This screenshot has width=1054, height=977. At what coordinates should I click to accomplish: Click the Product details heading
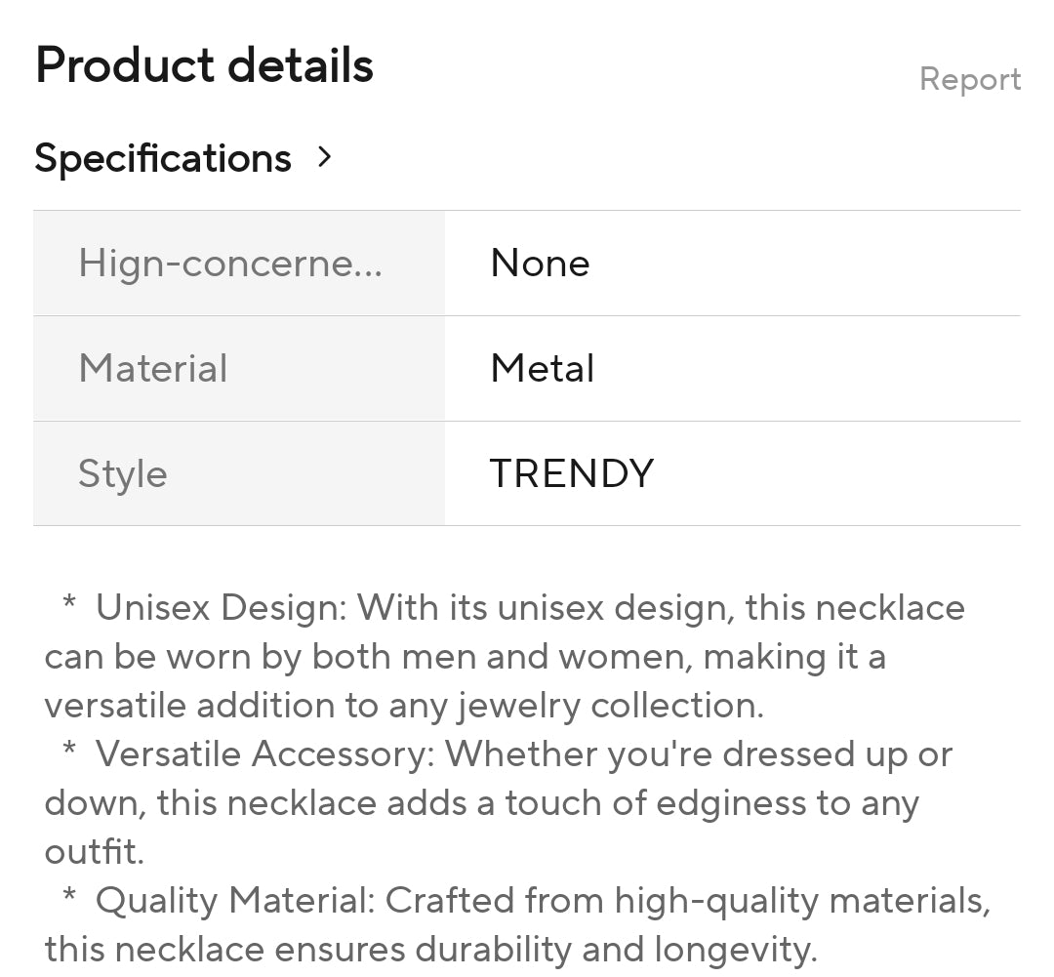204,65
